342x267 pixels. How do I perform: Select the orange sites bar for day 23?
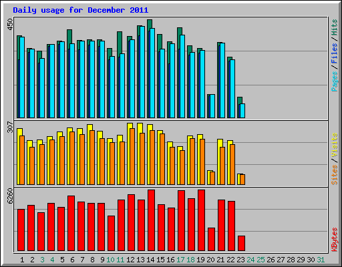coord(242,180)
